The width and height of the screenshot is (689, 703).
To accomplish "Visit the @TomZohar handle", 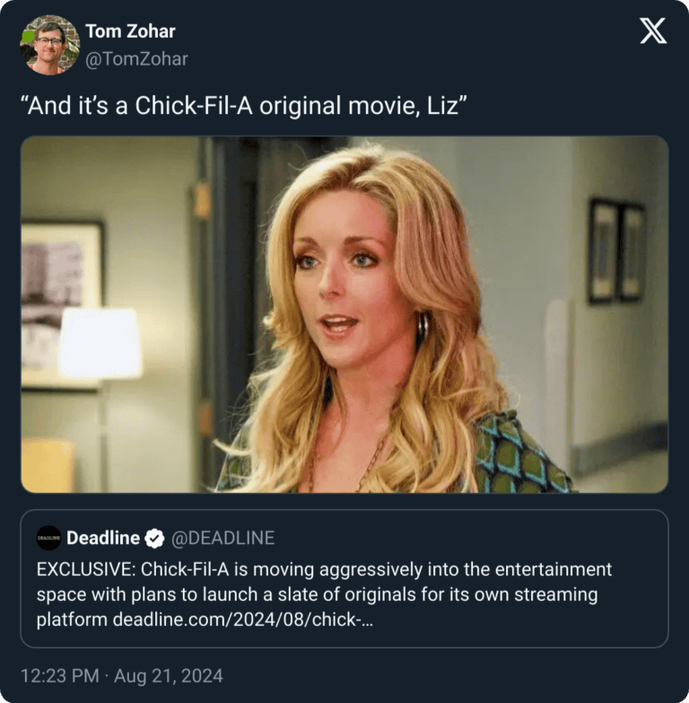I will (136, 59).
